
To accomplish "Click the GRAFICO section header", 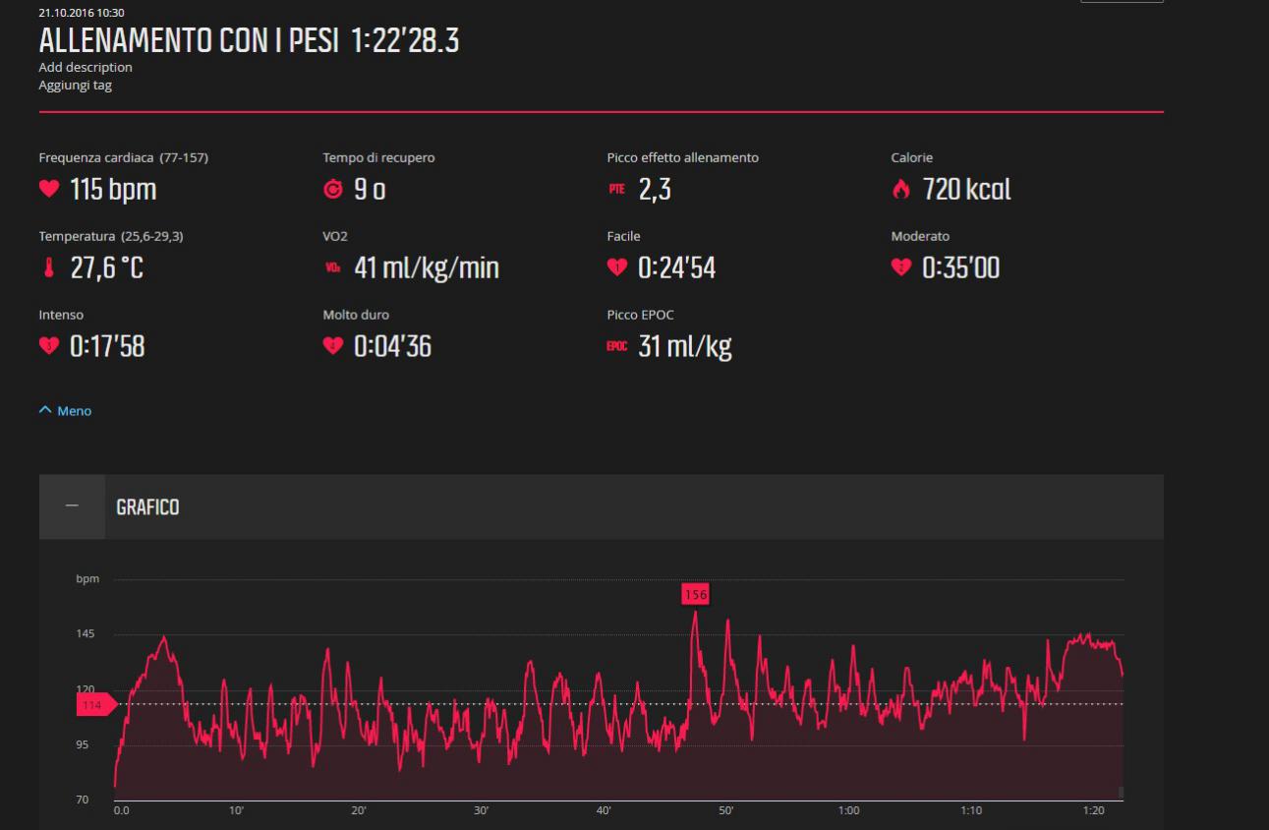I will coord(147,507).
